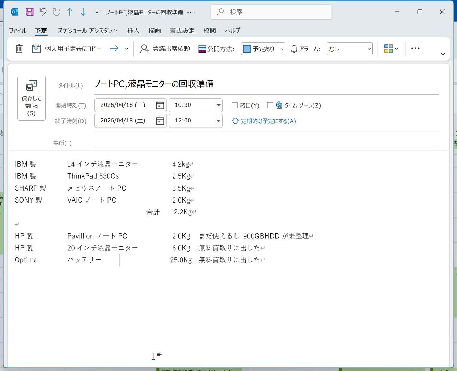Switch to スケジュール アシスタント tab
Viewport: 457px width, 371px height.
tap(87, 30)
